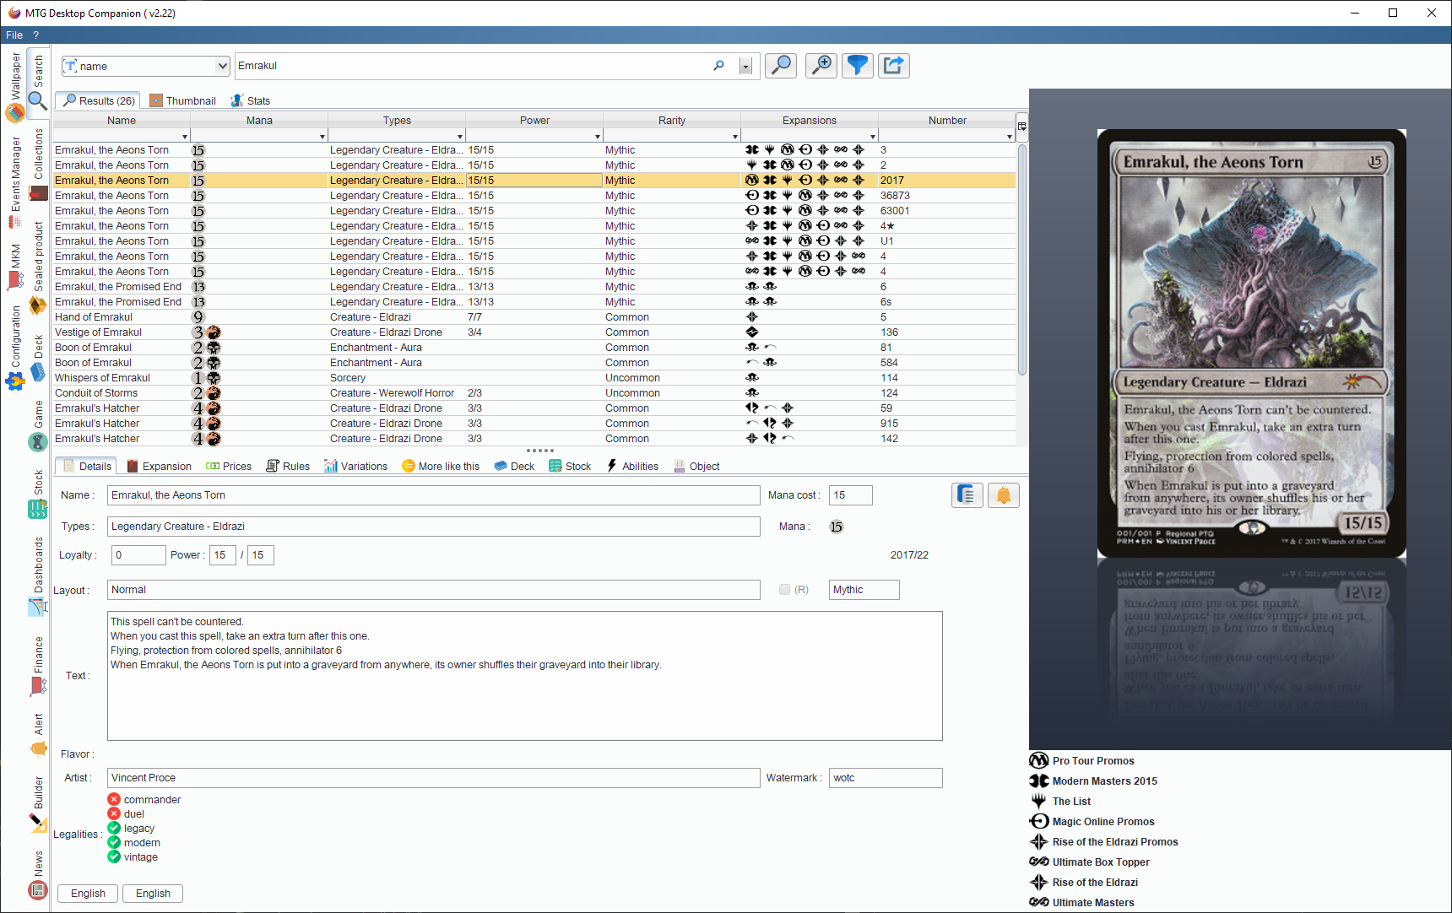Viewport: 1452px width, 913px height.
Task: Select the Conduit of Storms row
Action: pyautogui.click(x=534, y=393)
